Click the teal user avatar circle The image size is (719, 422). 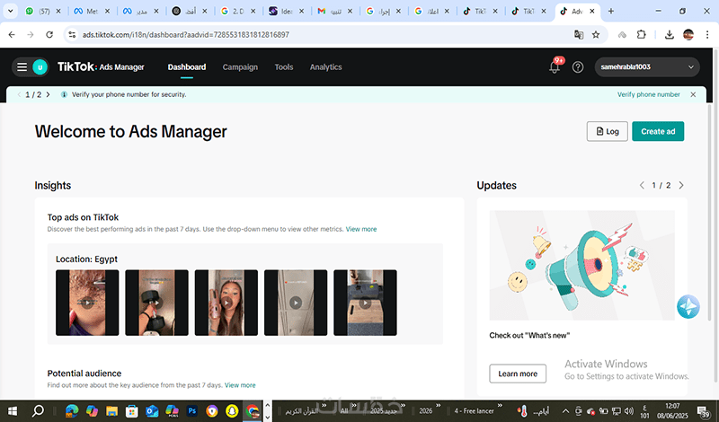click(40, 67)
